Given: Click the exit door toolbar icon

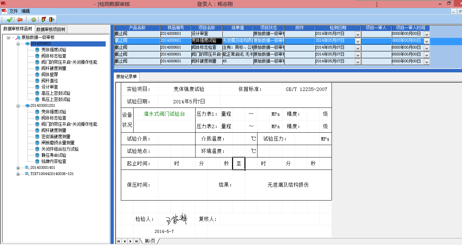Looking at the screenshot, I should [52, 20].
